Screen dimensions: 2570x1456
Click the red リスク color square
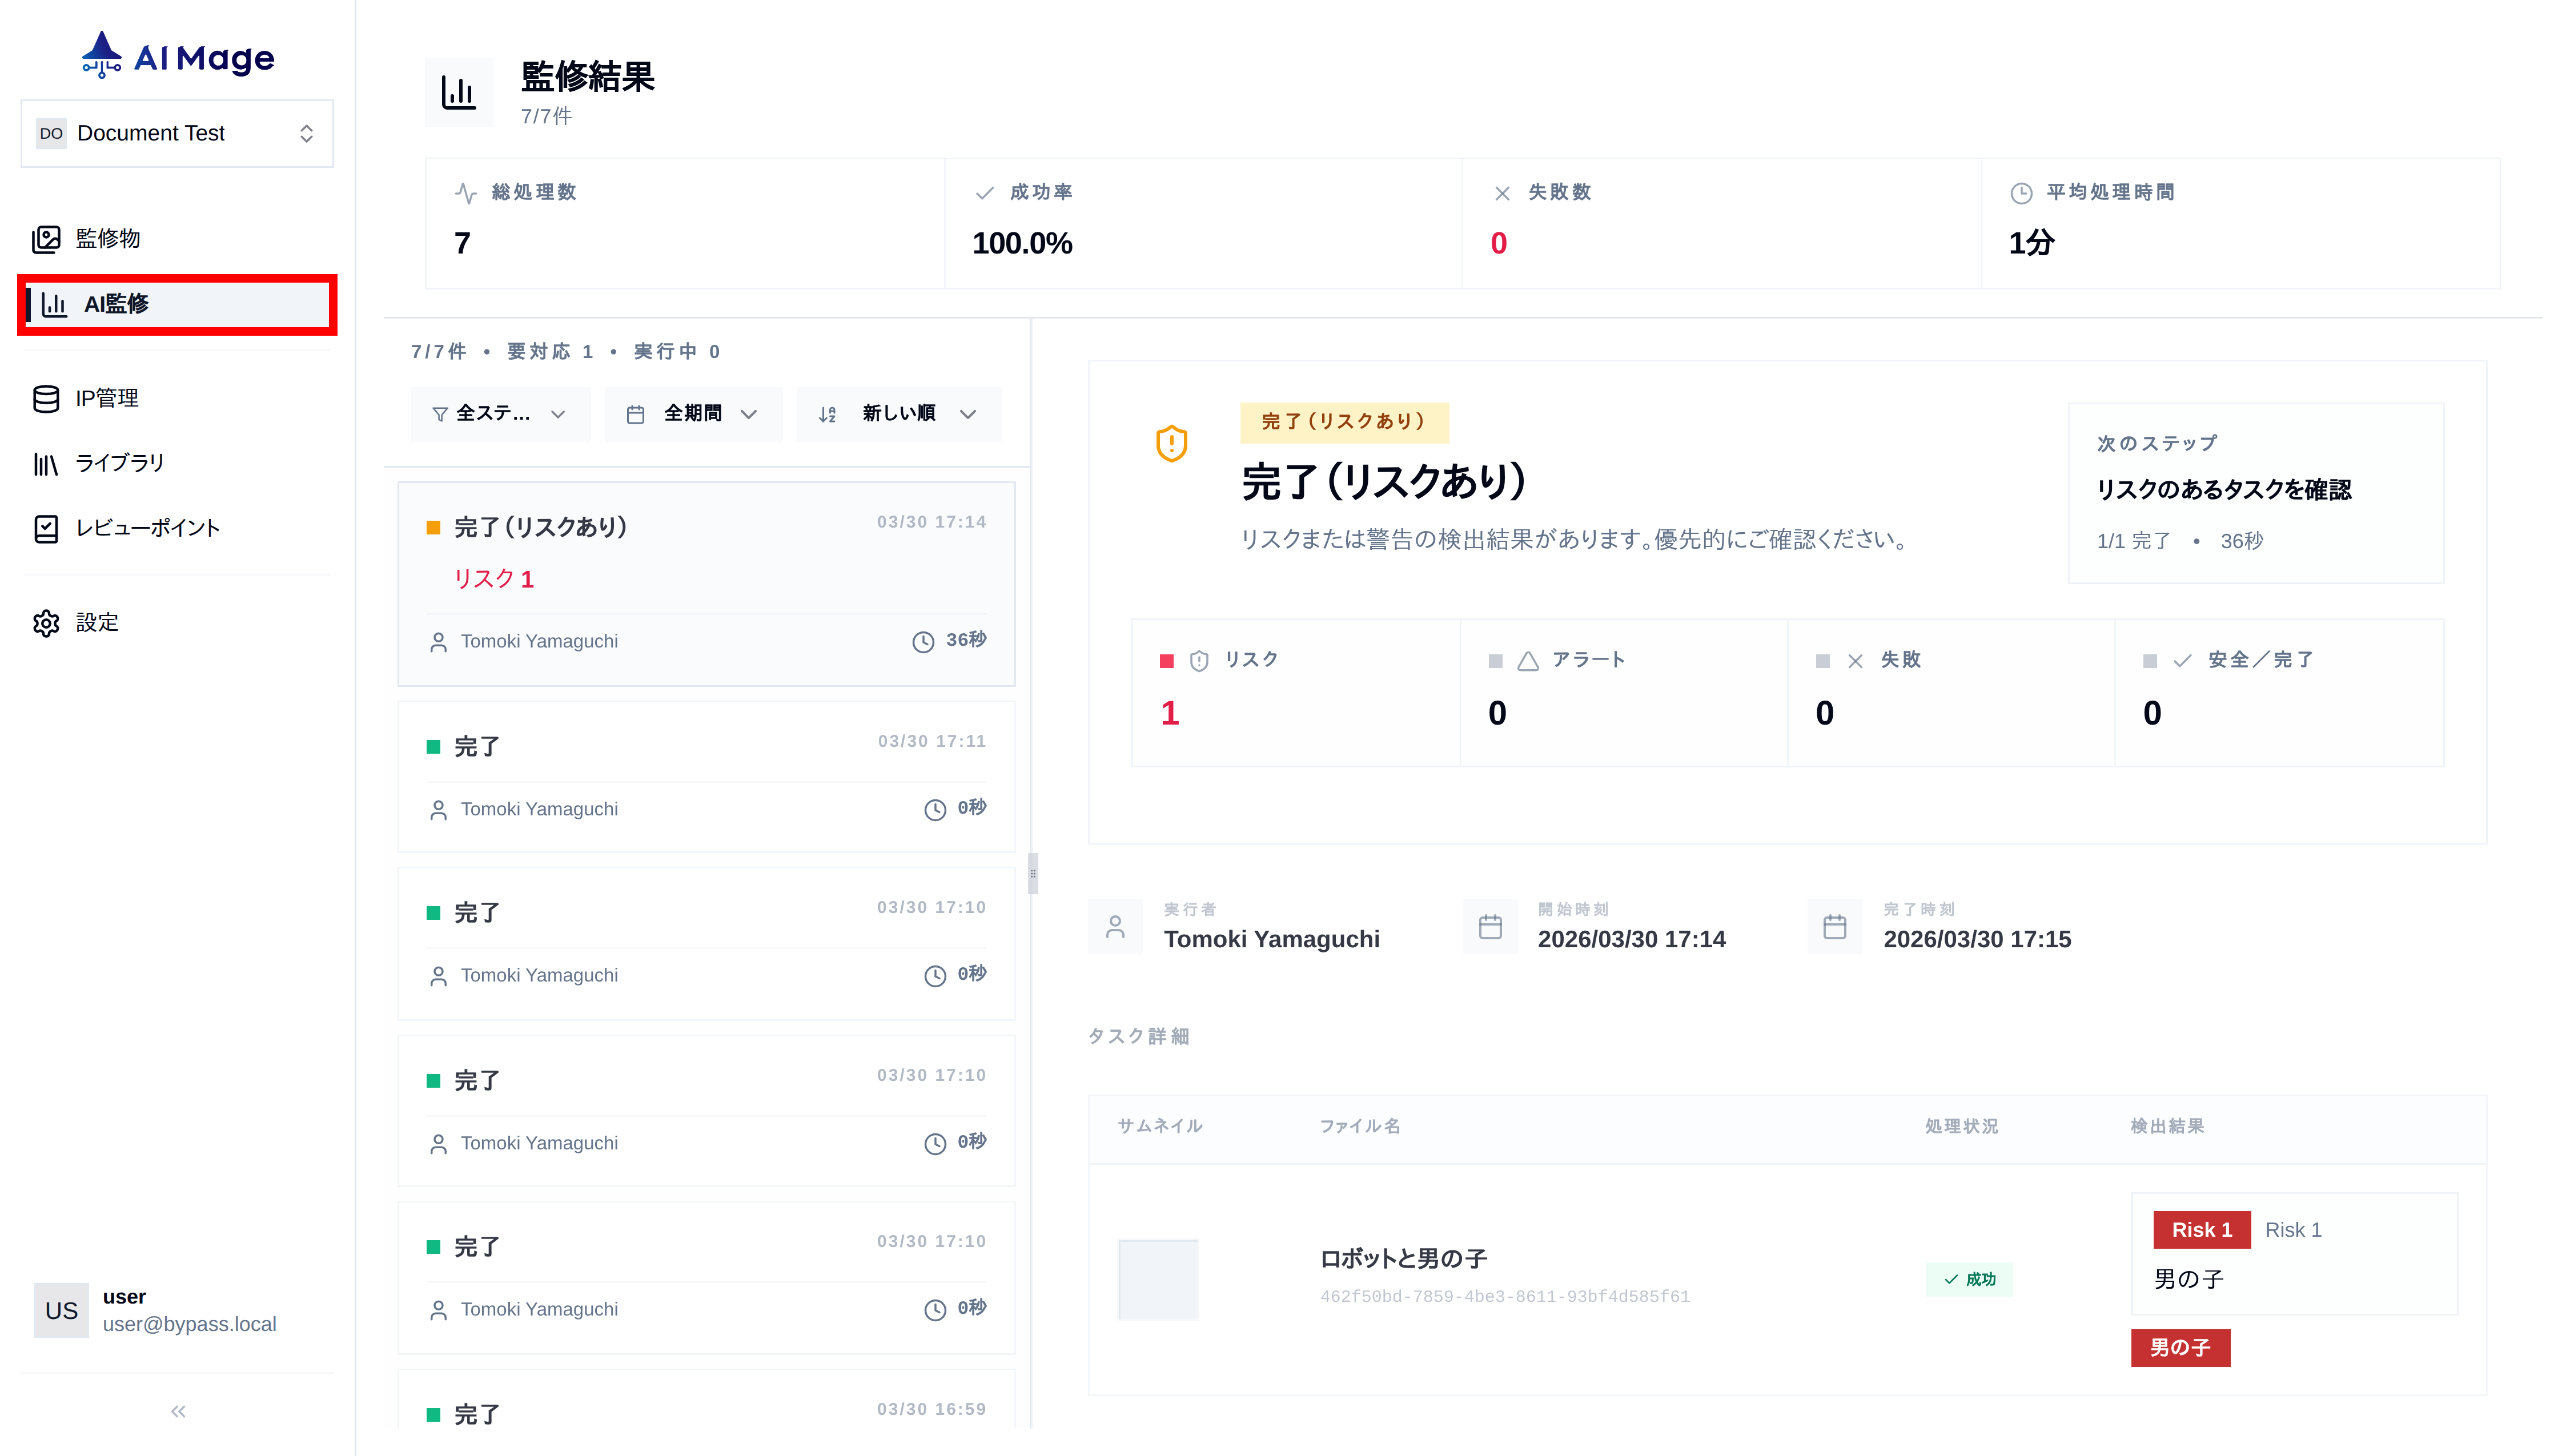point(1166,661)
